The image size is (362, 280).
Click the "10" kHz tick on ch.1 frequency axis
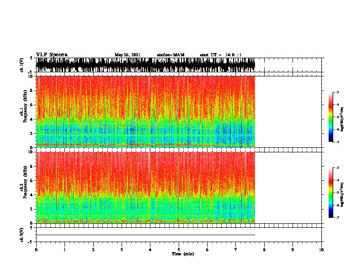click(30, 76)
